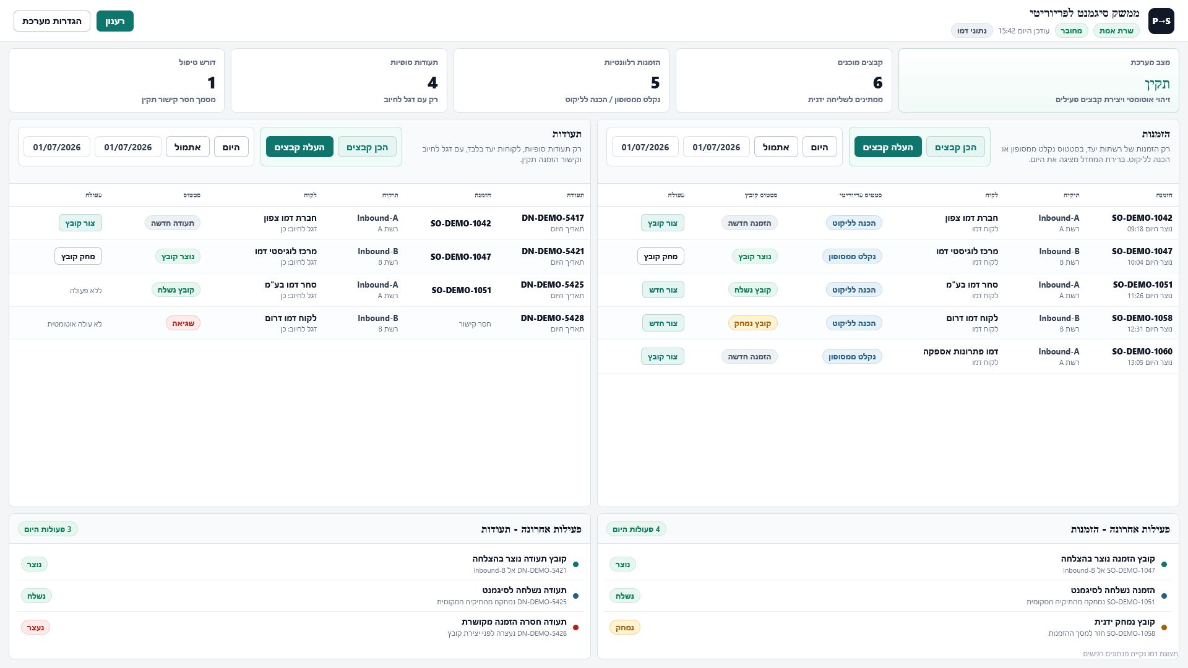Click צור חדש for order SO-DEMO-1051
This screenshot has height=668, width=1188.
click(x=663, y=289)
